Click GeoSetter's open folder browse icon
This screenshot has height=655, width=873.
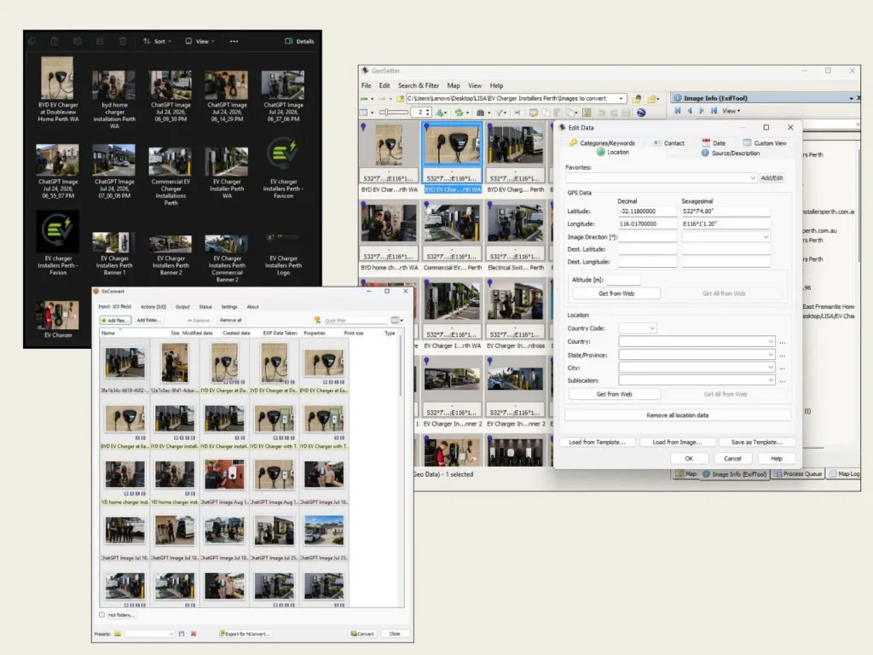[636, 99]
